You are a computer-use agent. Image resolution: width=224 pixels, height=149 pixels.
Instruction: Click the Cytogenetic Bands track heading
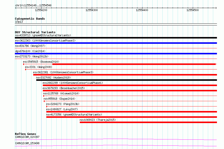pyautogui.click(x=30, y=19)
